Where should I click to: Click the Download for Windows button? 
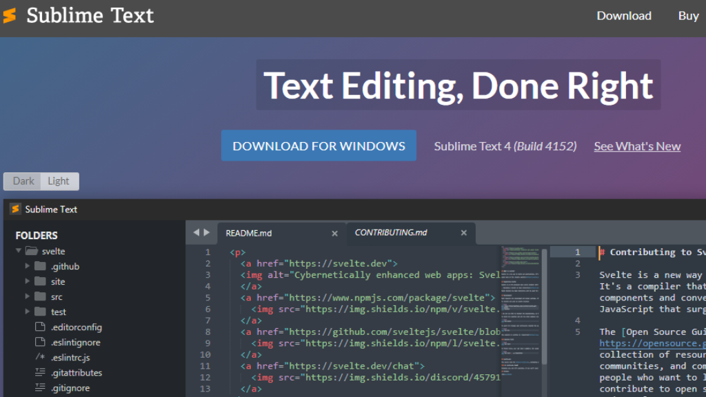[x=319, y=145]
